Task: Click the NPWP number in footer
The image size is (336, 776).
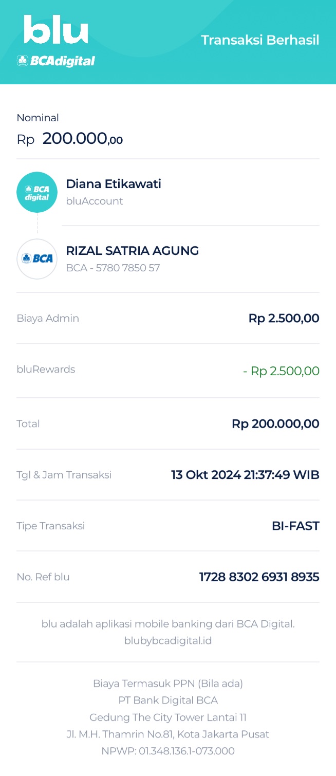Action: coord(168,751)
